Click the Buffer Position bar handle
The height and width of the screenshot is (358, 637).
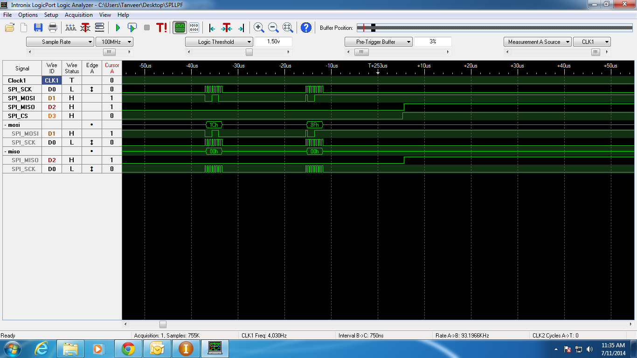coord(373,28)
